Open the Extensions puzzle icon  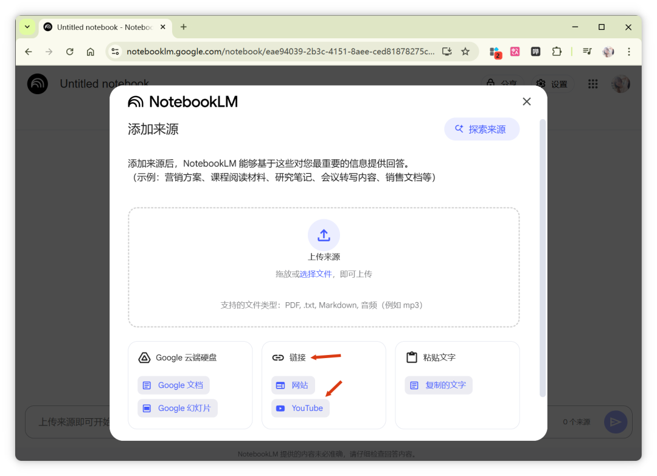tap(556, 52)
